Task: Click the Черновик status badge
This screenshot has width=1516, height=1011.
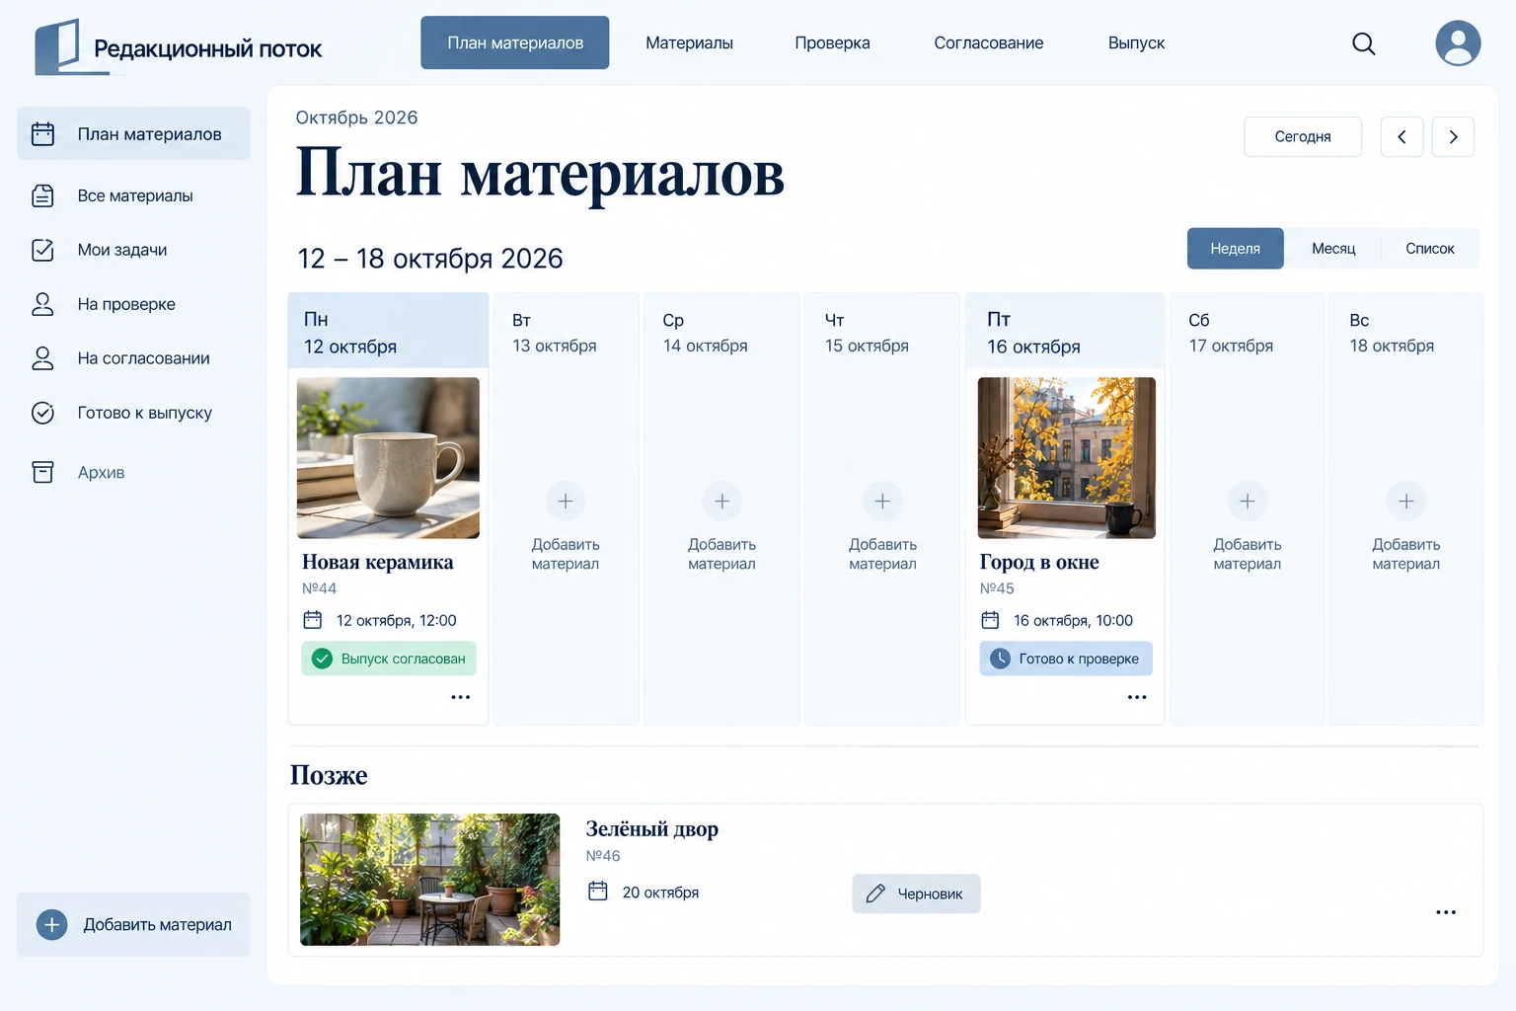Action: 916,894
